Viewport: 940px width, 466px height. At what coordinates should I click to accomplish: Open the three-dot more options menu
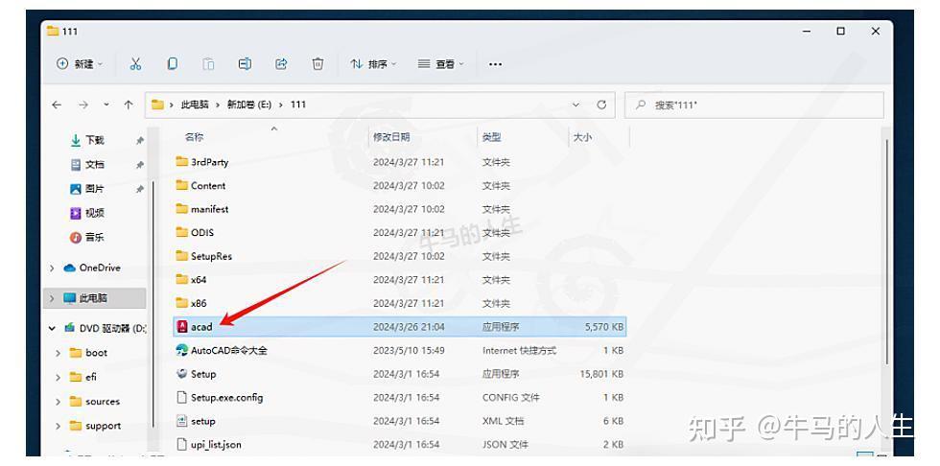point(495,64)
